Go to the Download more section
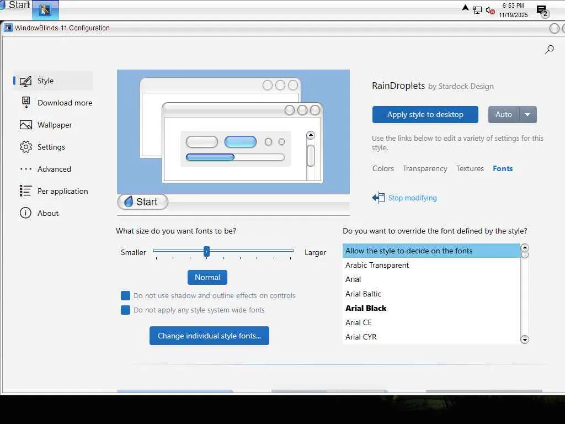The height and width of the screenshot is (424, 565). (65, 103)
